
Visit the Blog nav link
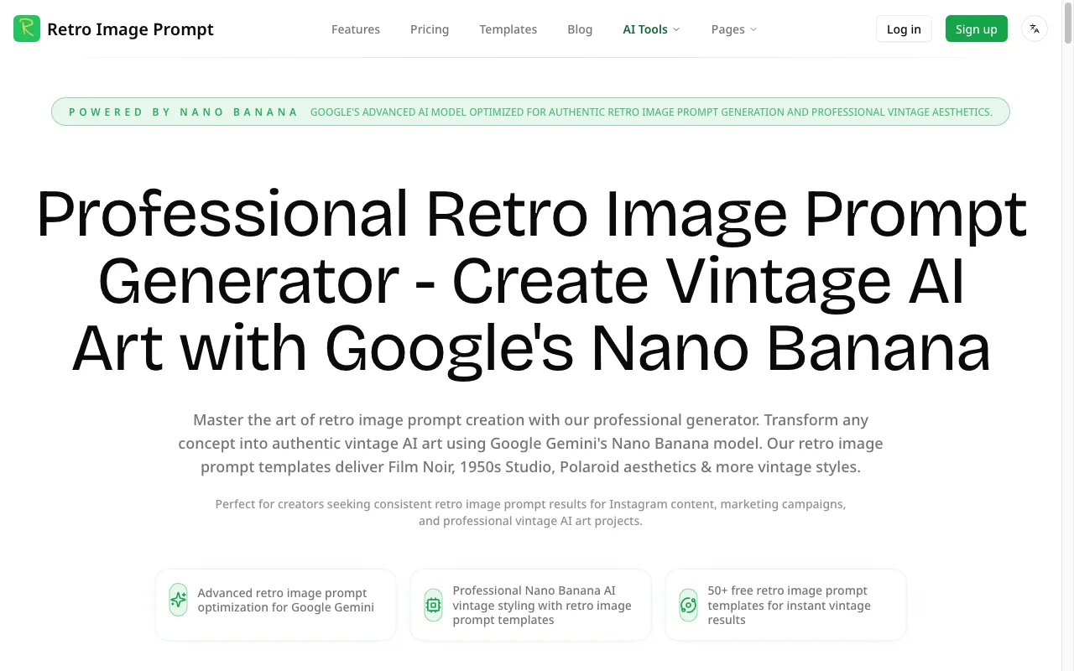point(580,29)
